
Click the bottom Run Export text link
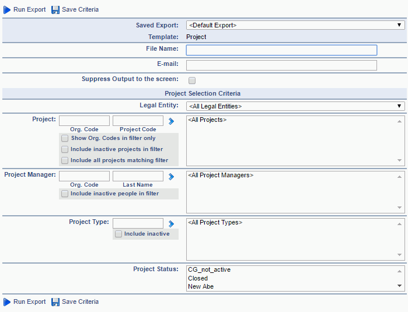pos(29,302)
